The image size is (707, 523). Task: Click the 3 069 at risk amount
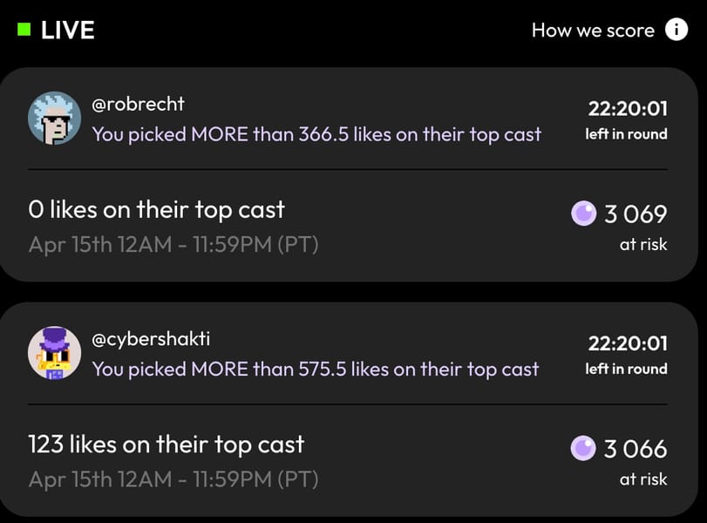point(636,214)
